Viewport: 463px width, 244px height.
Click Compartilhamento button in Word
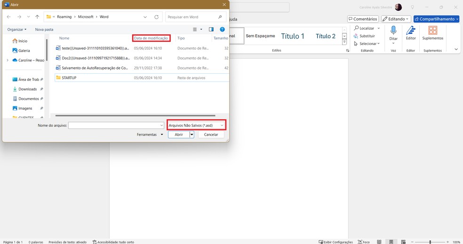click(x=437, y=19)
